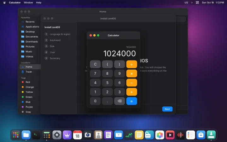Click the date and time clock

click(213, 3)
